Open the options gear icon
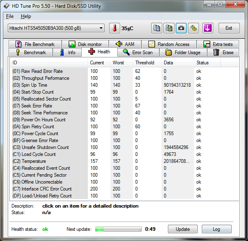The image size is (248, 241). coord(193,28)
